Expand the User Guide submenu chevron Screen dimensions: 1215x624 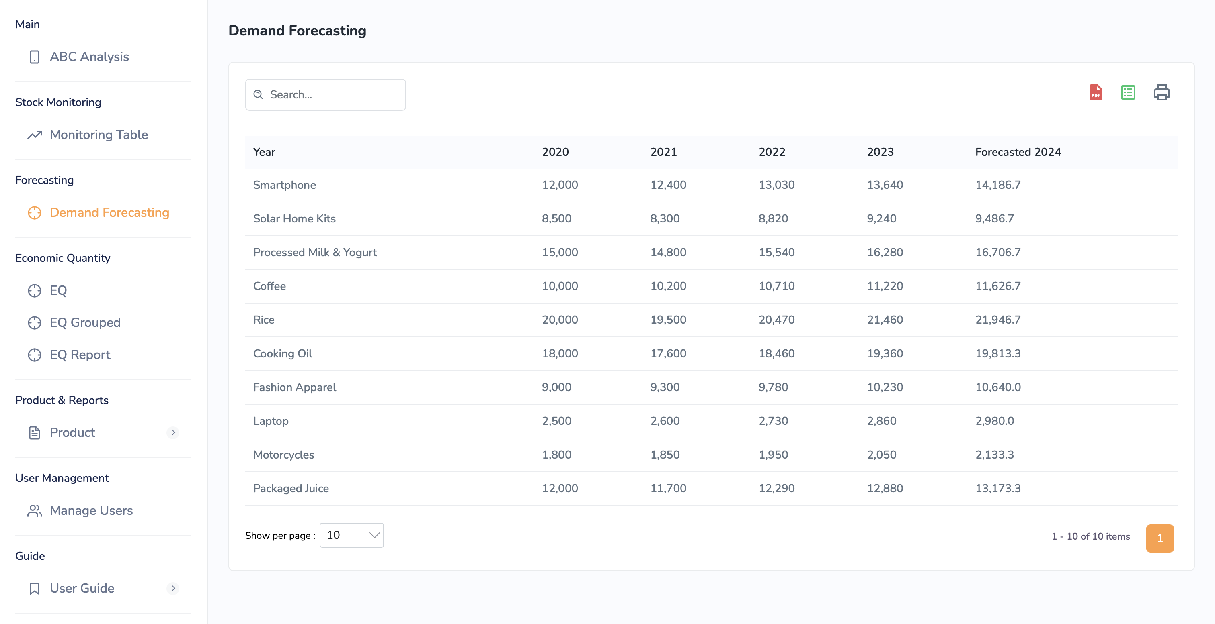173,588
